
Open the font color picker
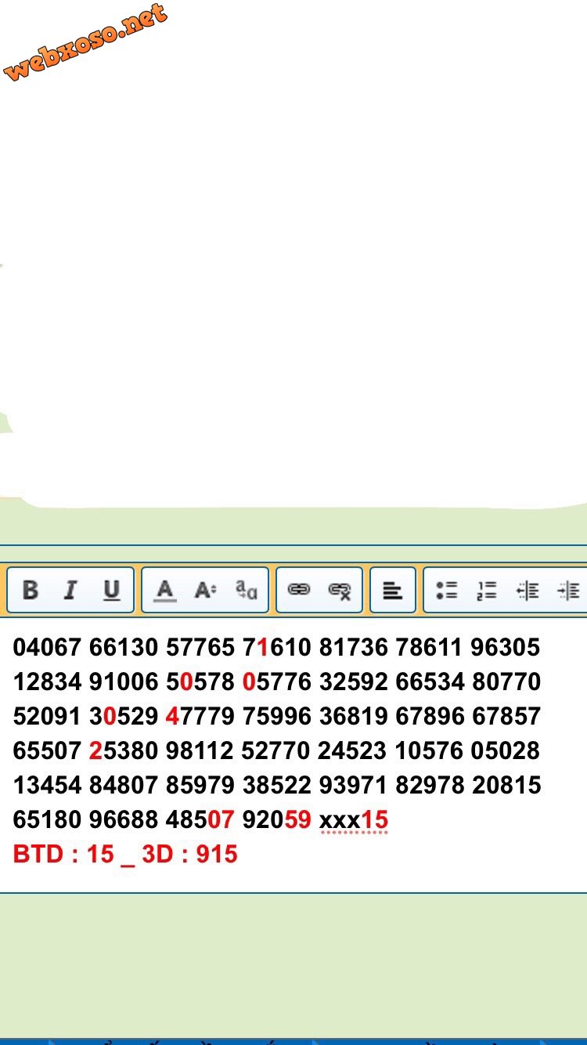point(164,590)
